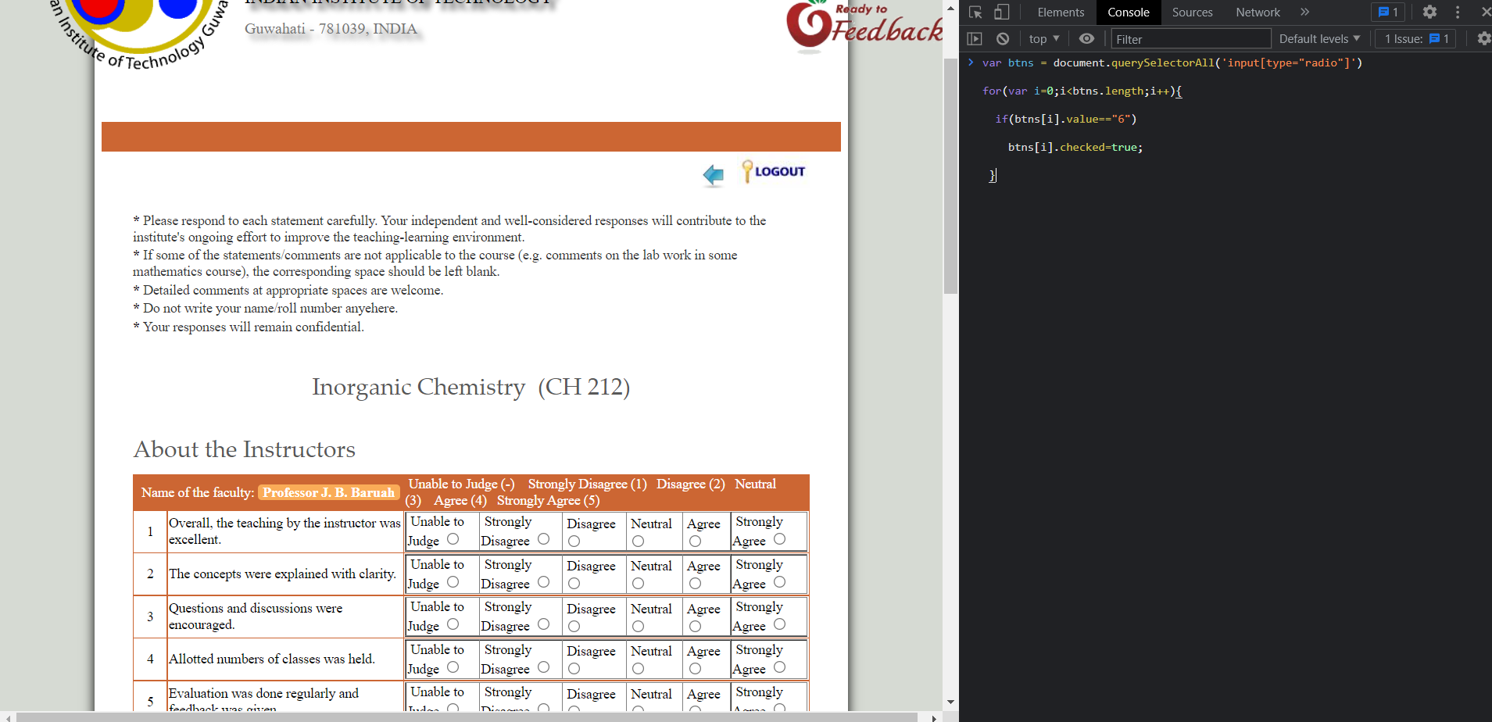Open the Default levels dropdown
The height and width of the screenshot is (722, 1492).
(1320, 38)
